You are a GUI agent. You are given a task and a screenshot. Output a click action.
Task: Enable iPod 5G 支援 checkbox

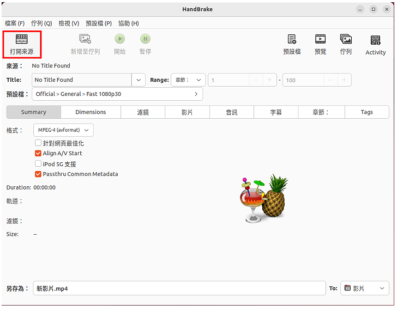point(38,163)
